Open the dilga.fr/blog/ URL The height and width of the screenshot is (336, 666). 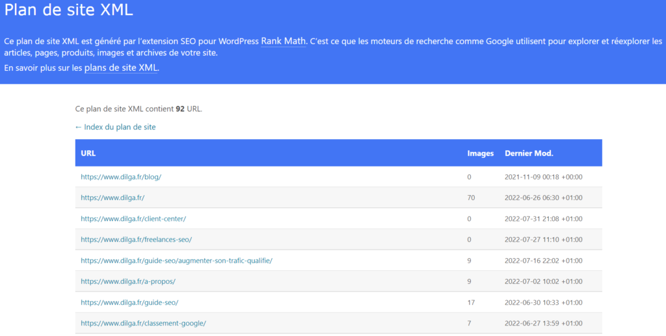tap(120, 177)
